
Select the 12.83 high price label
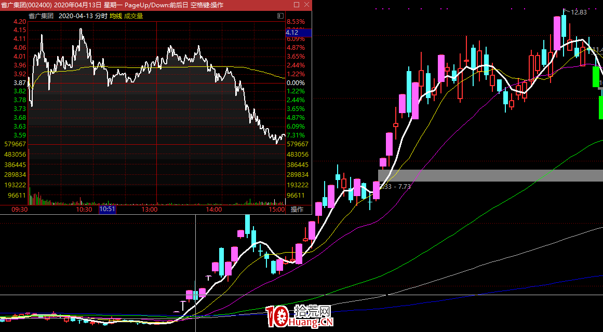coord(578,12)
